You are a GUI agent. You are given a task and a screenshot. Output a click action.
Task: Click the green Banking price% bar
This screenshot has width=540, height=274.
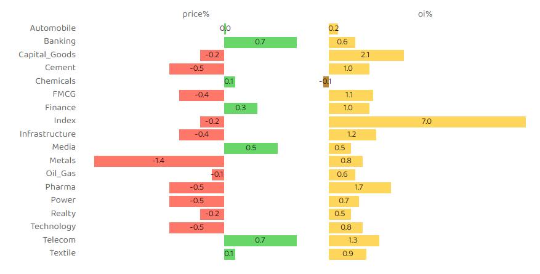point(260,42)
